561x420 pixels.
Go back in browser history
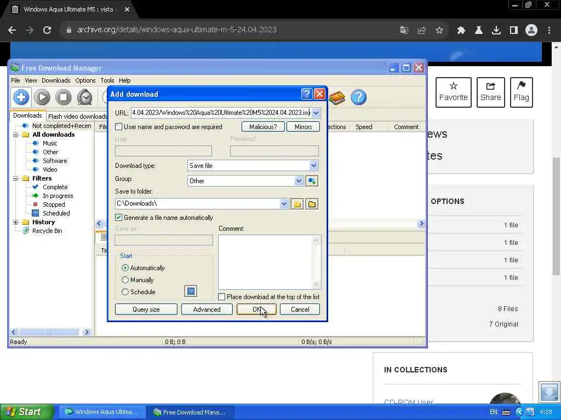pyautogui.click(x=12, y=30)
